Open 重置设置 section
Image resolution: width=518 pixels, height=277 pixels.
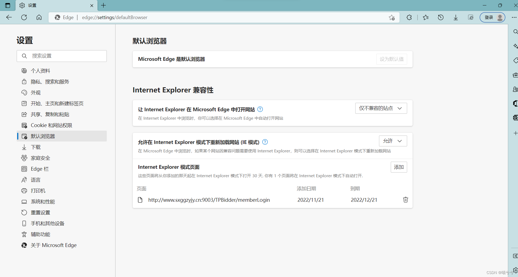[62, 213]
